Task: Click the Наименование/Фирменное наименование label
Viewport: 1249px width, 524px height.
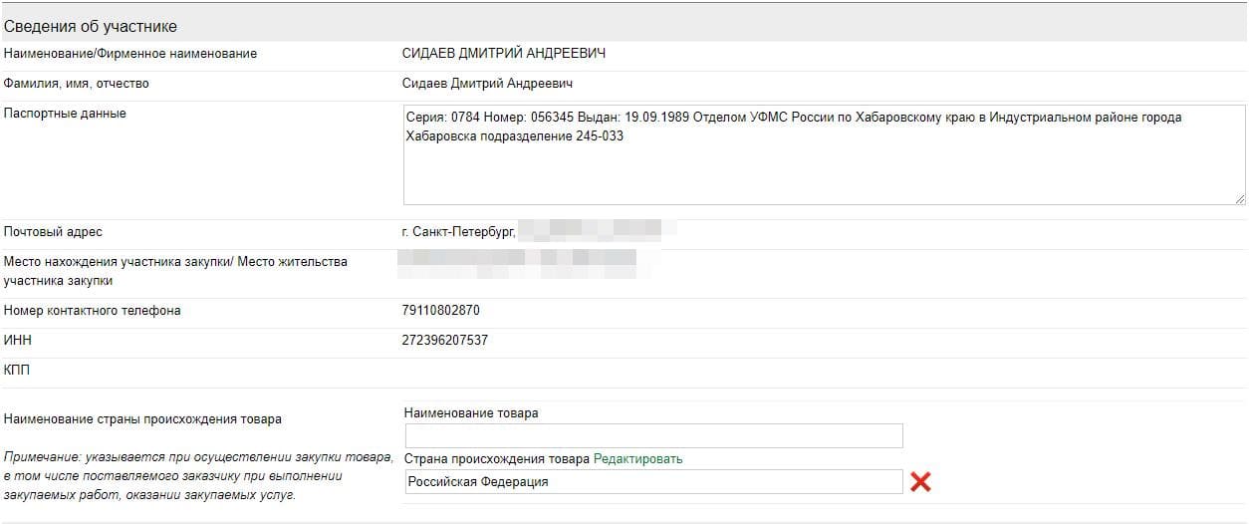Action: pos(130,54)
